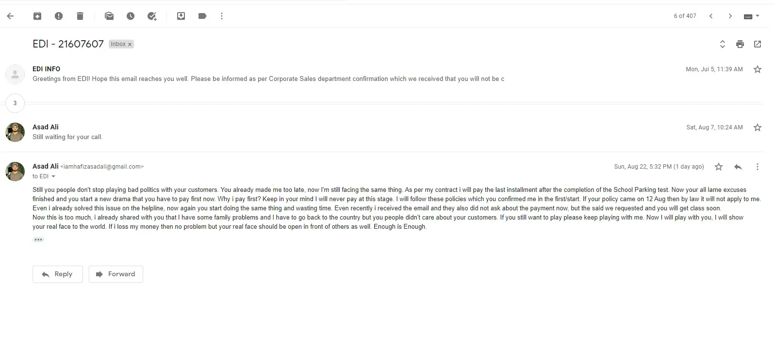The width and height of the screenshot is (775, 362).
Task: Archive this email conversation
Action: click(x=37, y=16)
